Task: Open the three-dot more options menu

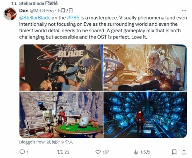Action: pos(184,11)
